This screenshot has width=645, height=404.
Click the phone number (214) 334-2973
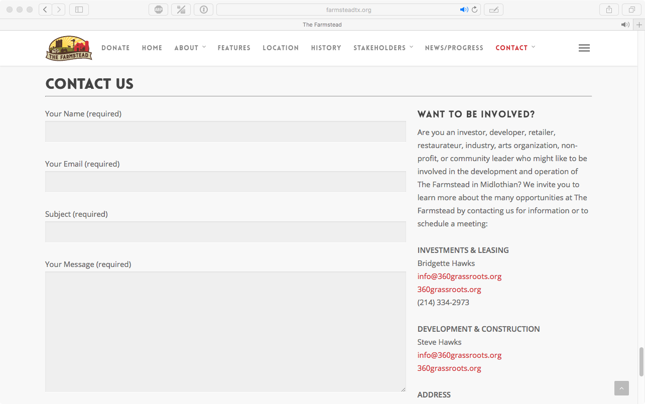tap(443, 303)
